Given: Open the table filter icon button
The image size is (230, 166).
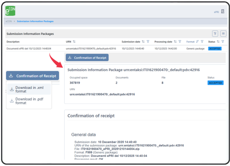Looking at the screenshot, I should [215, 34].
